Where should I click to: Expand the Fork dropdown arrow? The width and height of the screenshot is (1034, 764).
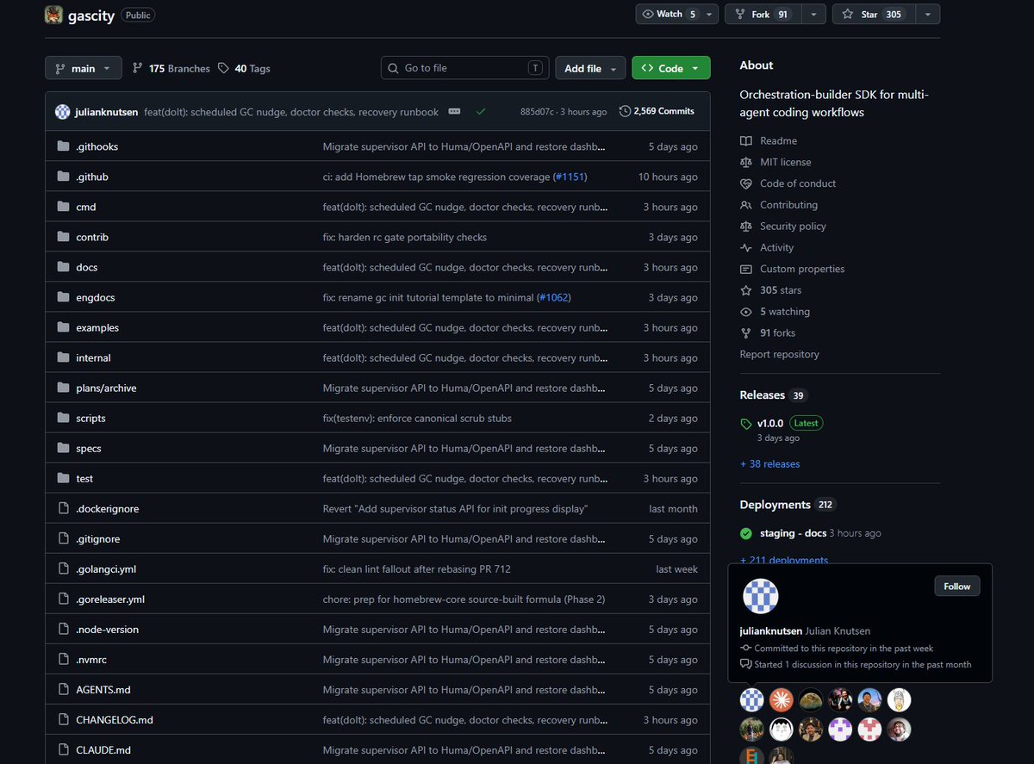pyautogui.click(x=813, y=15)
